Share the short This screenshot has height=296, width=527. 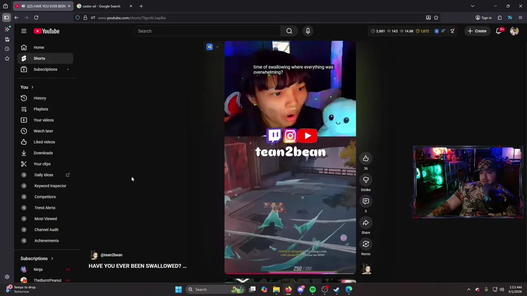(366, 222)
